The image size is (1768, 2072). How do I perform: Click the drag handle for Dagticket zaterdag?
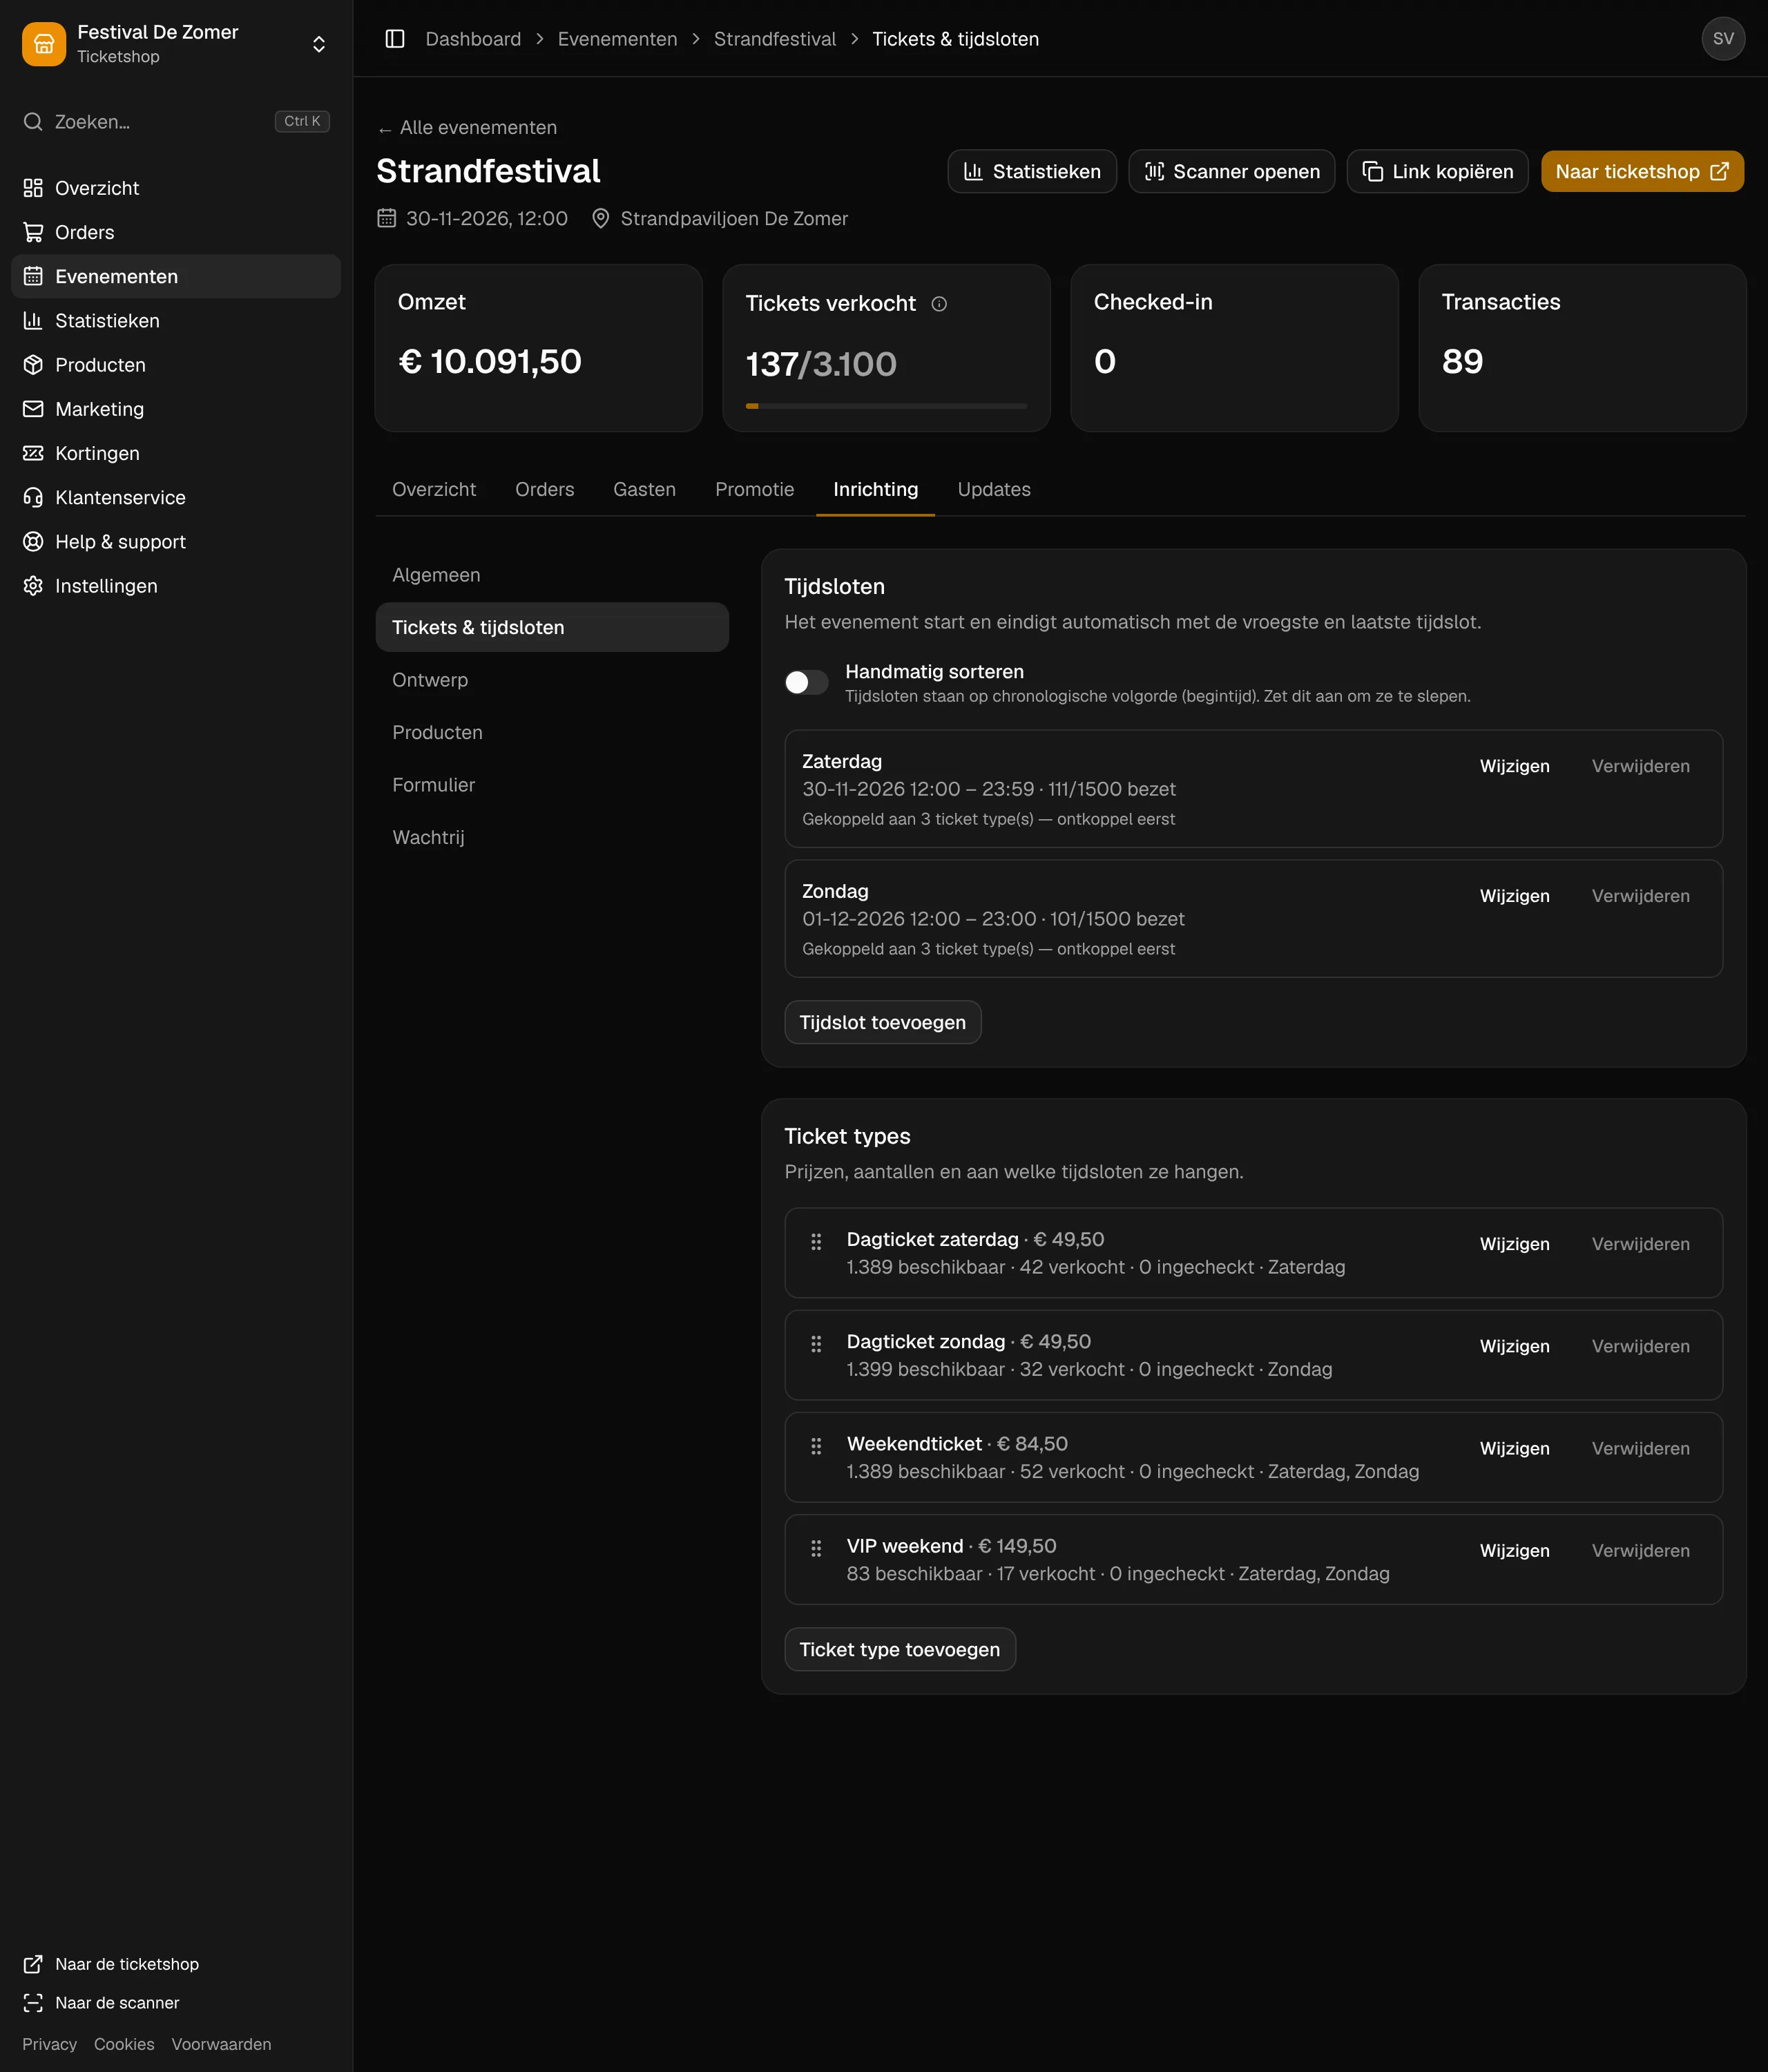click(816, 1242)
